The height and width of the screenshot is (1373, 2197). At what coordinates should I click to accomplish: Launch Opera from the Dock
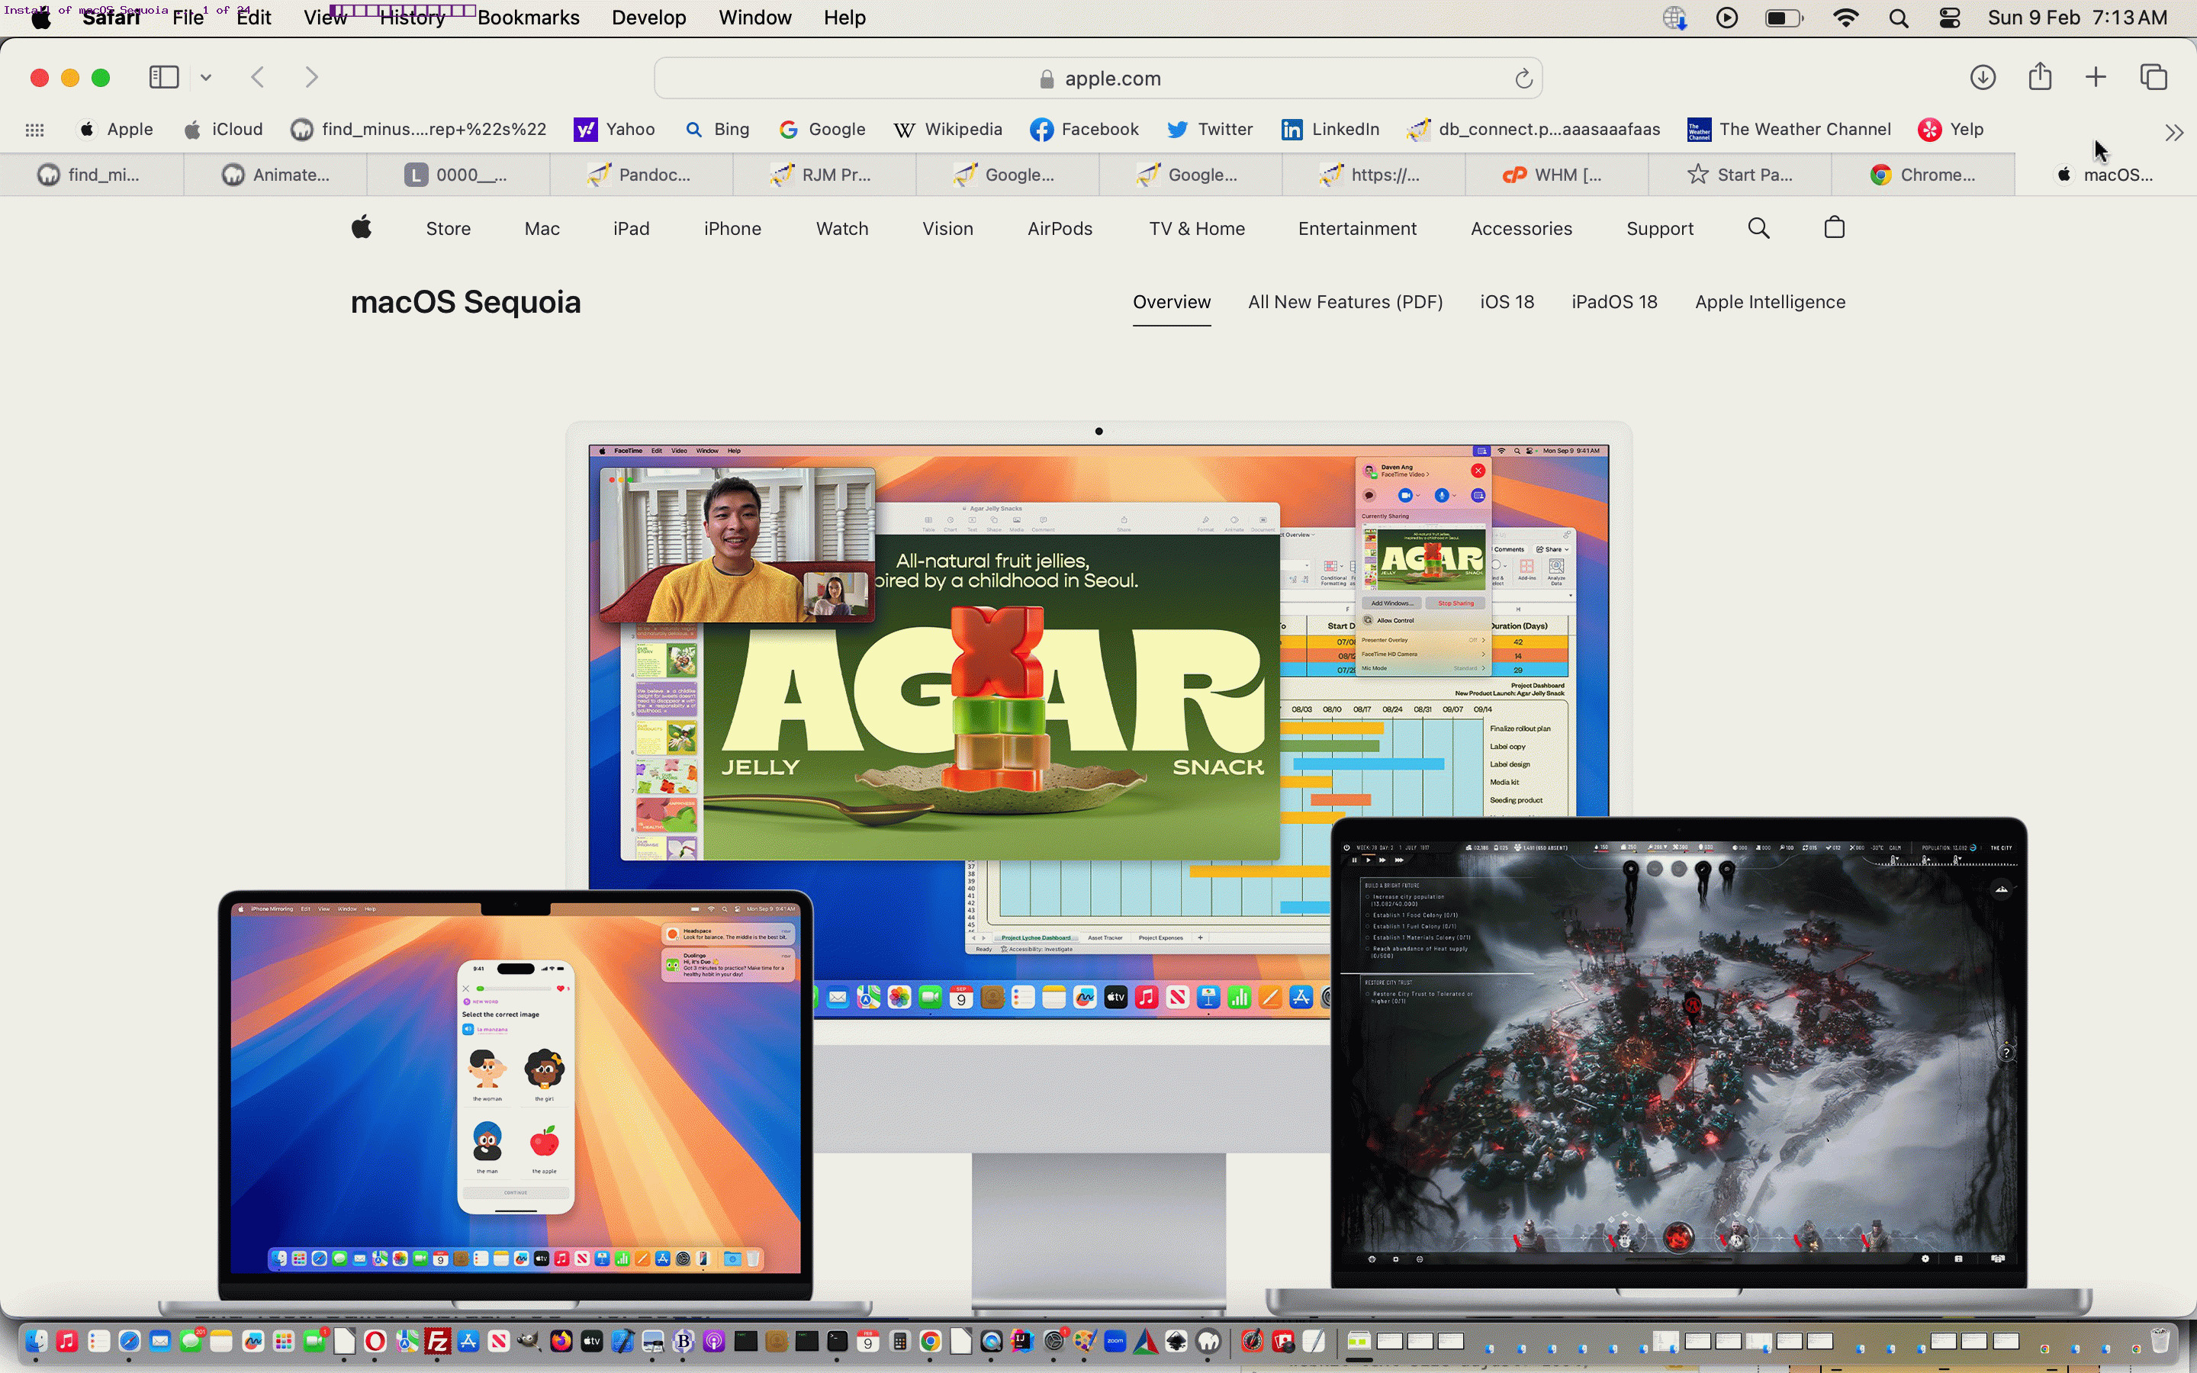(375, 1341)
